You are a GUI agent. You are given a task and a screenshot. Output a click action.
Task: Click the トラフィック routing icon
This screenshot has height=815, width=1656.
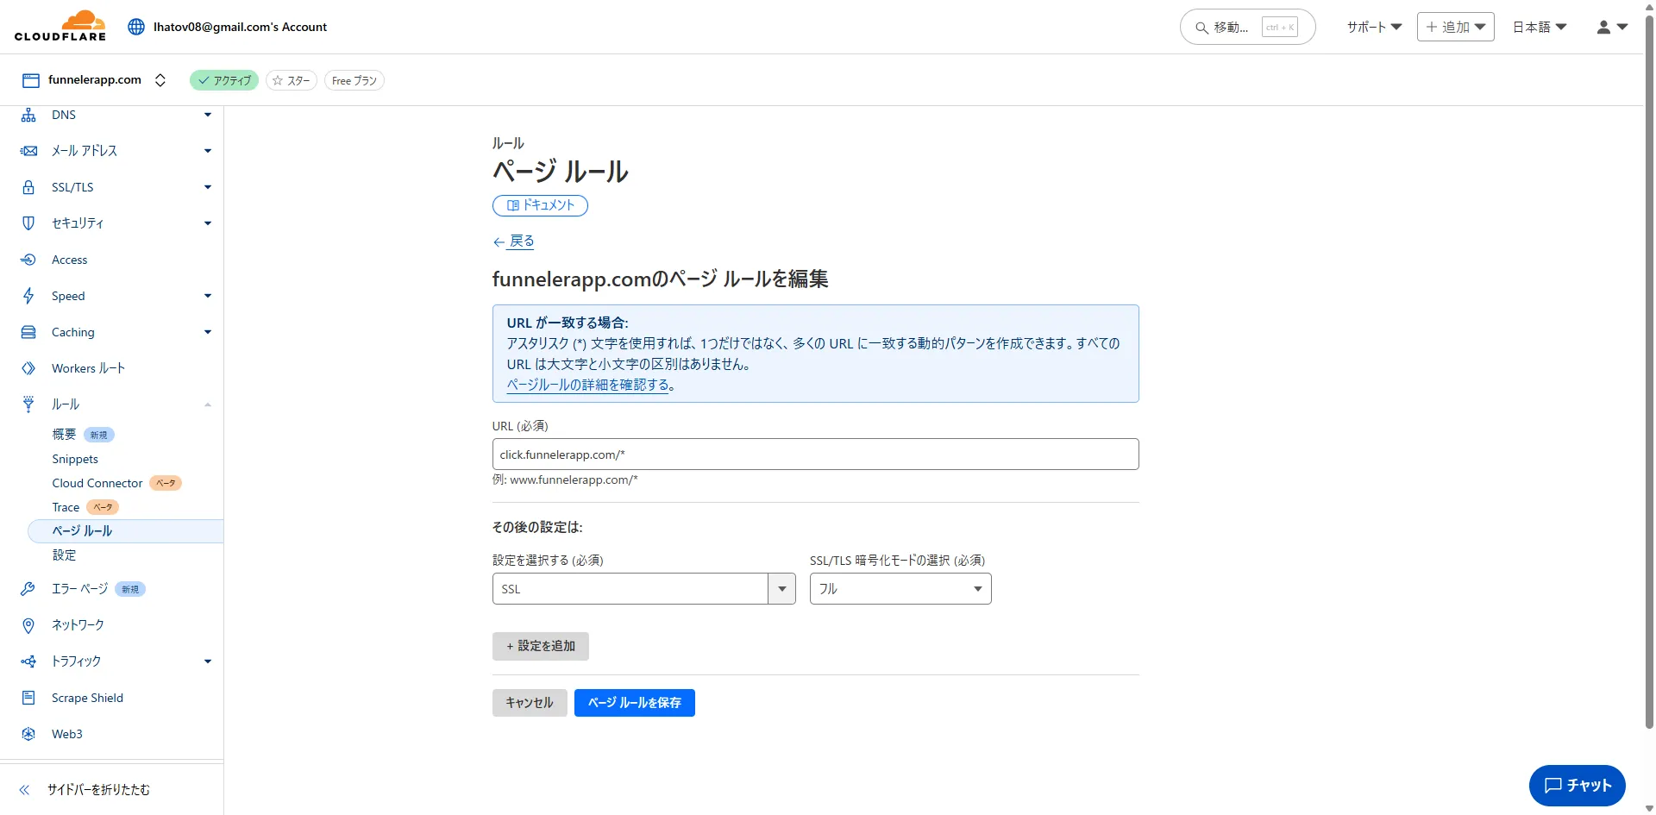click(28, 661)
